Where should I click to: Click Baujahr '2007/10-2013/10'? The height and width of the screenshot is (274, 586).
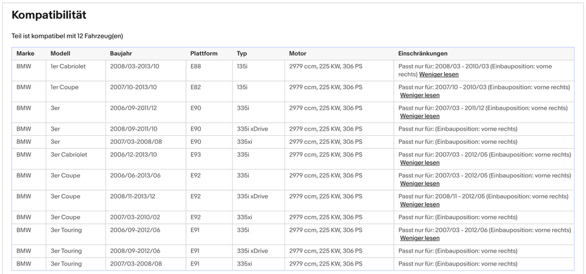(133, 87)
